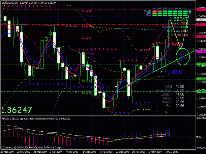206x154 pixels.
Task: Click the Daily Pivot level label
Action: [87, 54]
